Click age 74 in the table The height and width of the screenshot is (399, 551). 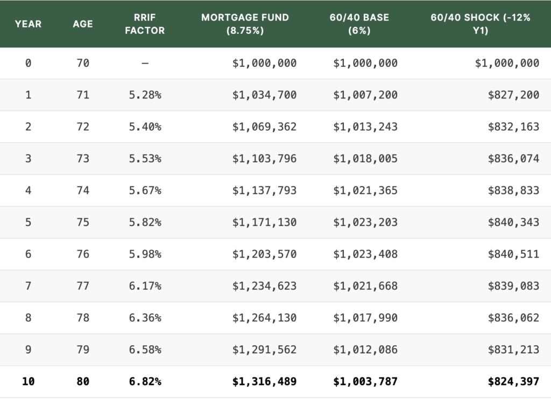click(83, 190)
